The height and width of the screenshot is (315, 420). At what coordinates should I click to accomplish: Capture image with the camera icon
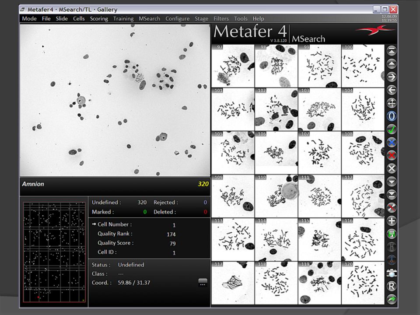pos(391,273)
